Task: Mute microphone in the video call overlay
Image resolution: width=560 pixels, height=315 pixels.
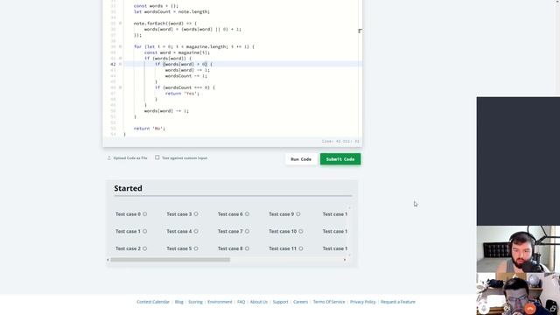Action: pyautogui.click(x=483, y=308)
